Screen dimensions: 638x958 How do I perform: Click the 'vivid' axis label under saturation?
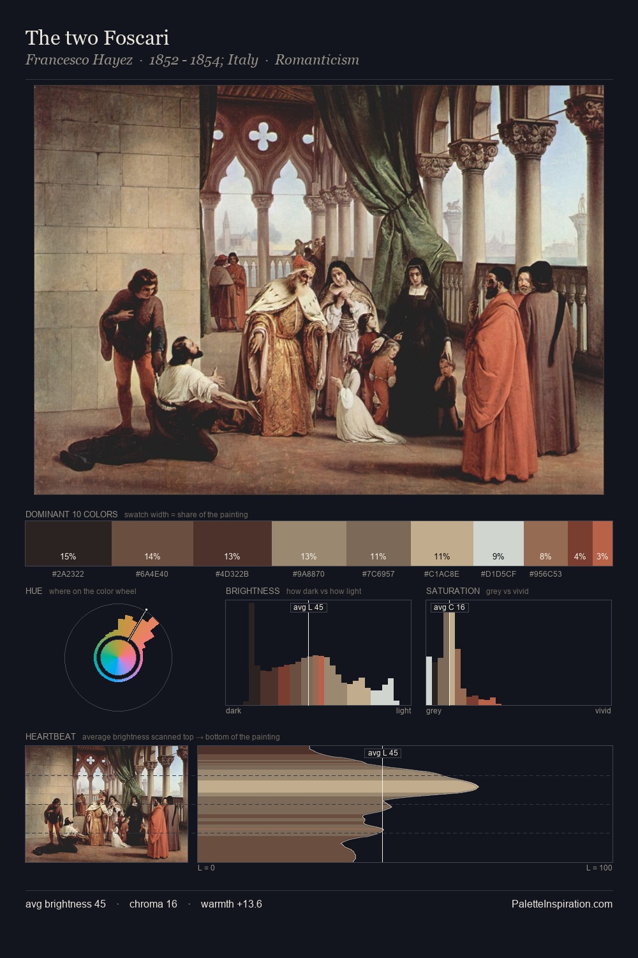click(x=603, y=711)
